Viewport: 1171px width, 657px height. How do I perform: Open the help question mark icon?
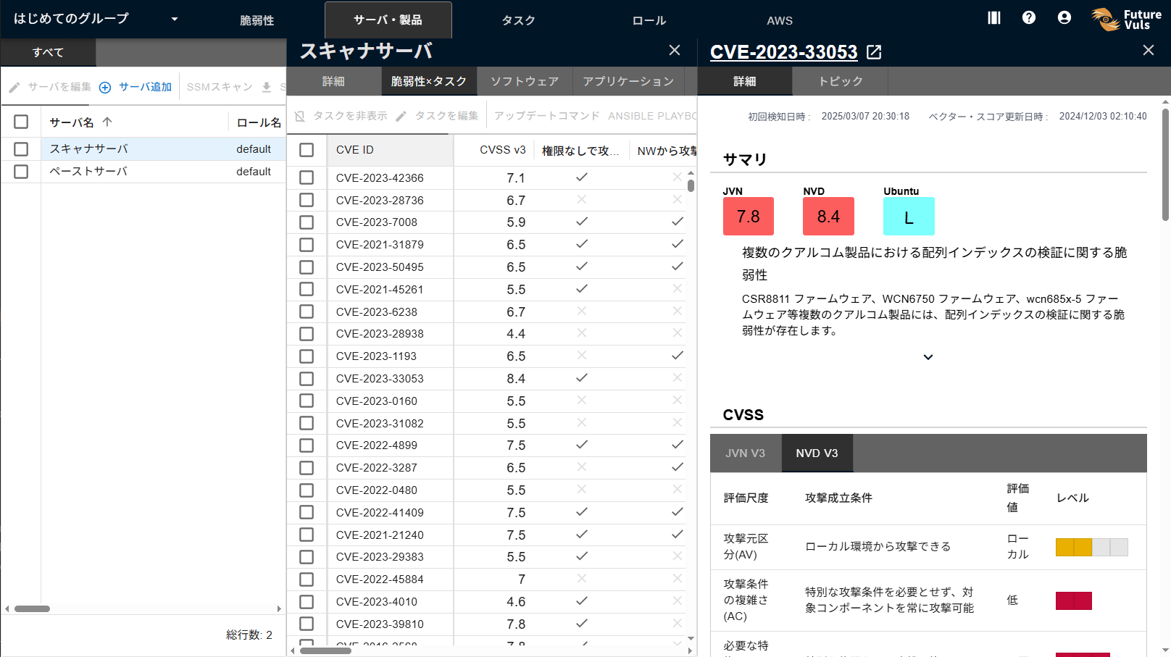click(1029, 18)
